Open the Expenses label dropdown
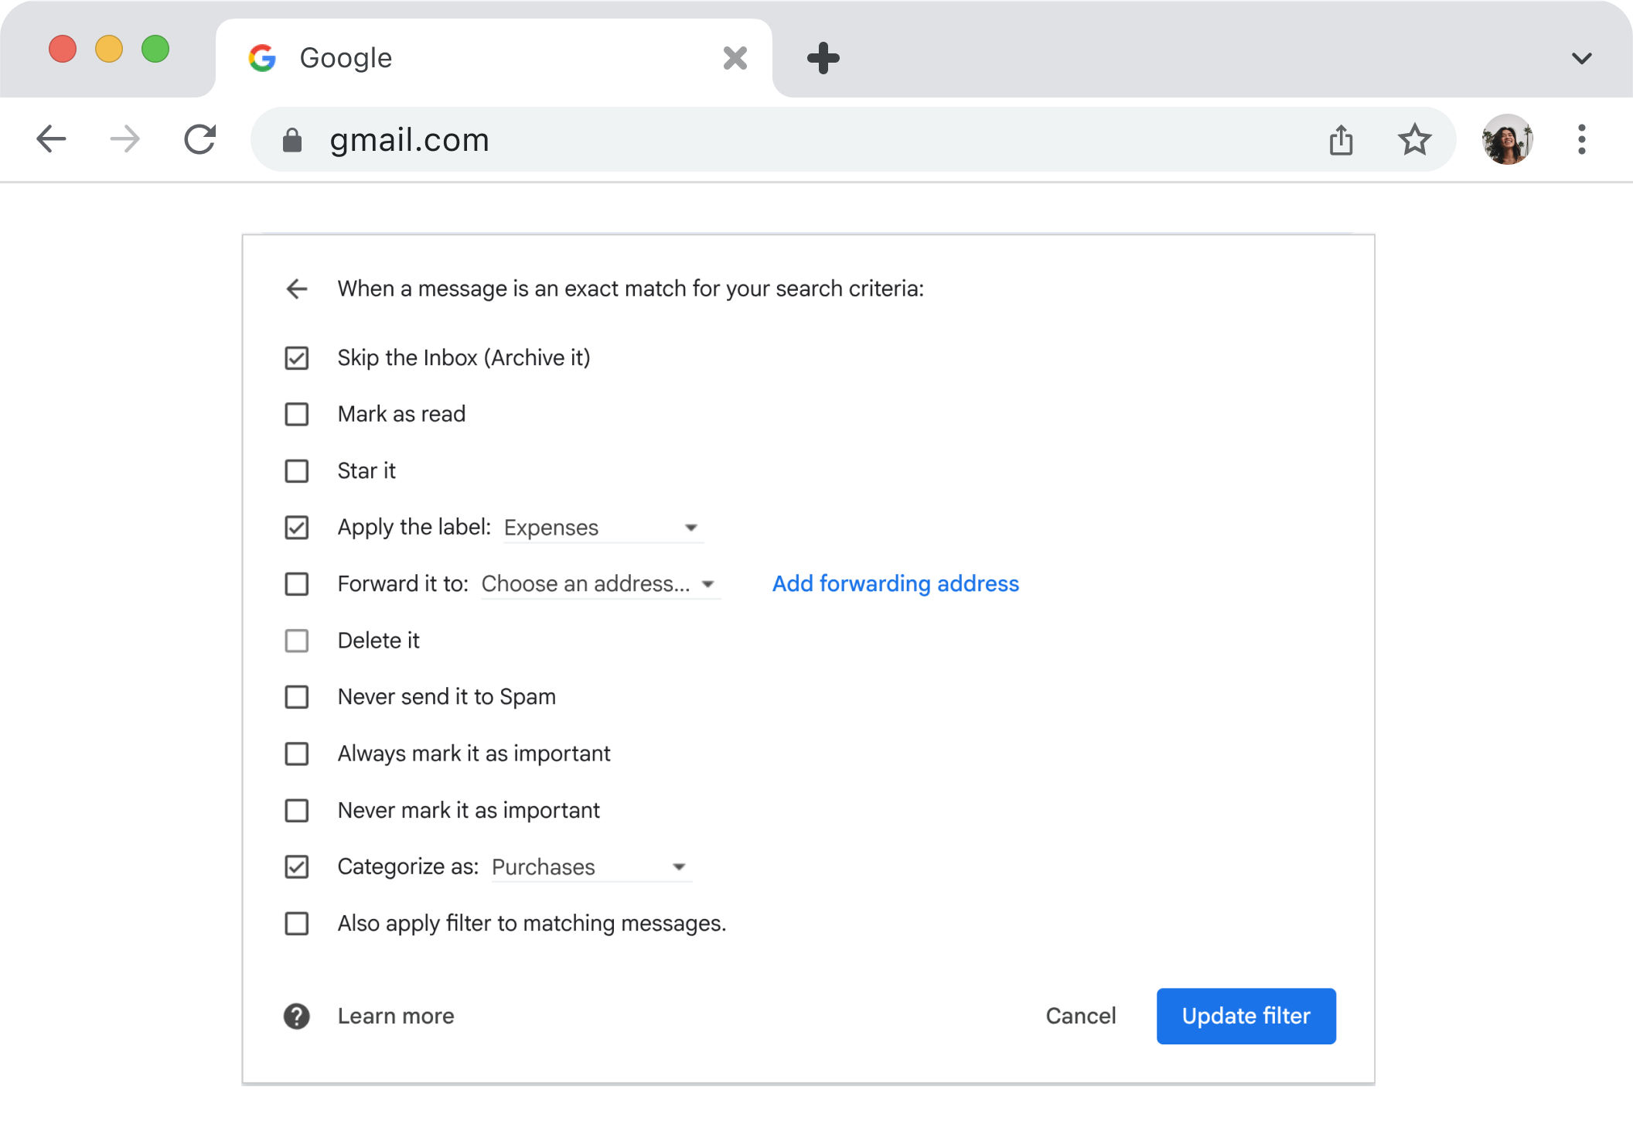The width and height of the screenshot is (1633, 1121). click(602, 528)
